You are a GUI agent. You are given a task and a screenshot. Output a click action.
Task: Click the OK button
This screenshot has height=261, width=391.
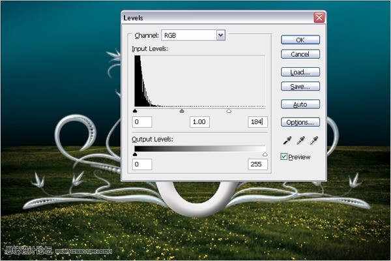(x=300, y=40)
